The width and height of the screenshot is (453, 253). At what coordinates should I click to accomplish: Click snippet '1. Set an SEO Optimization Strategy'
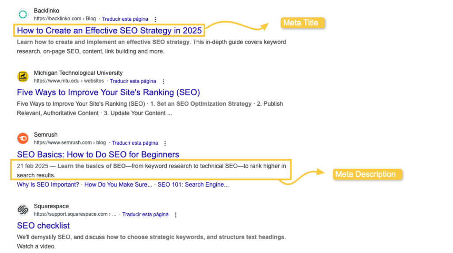click(x=201, y=104)
